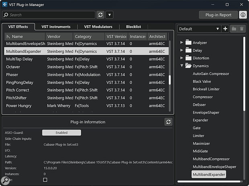Click the collection tree horizontal scrollbar
The width and height of the screenshot is (249, 186).
[x=209, y=182]
